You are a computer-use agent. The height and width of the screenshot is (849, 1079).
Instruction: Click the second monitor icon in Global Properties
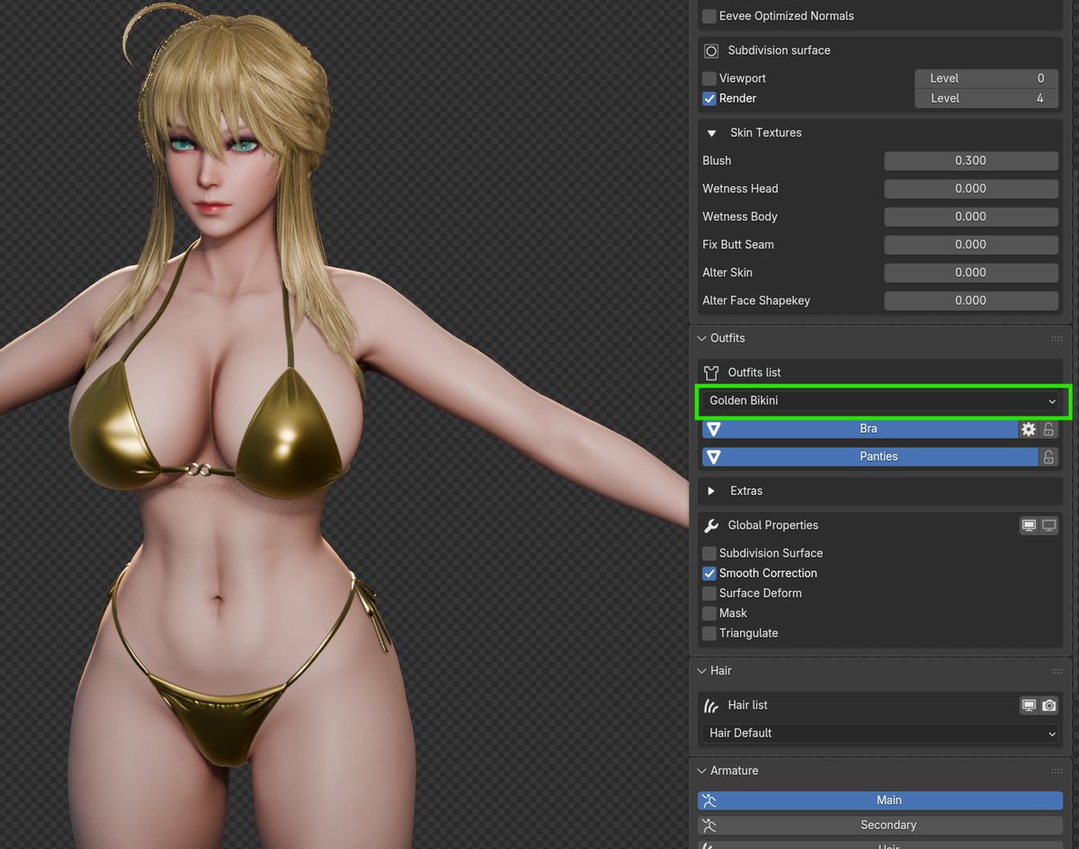click(x=1048, y=525)
